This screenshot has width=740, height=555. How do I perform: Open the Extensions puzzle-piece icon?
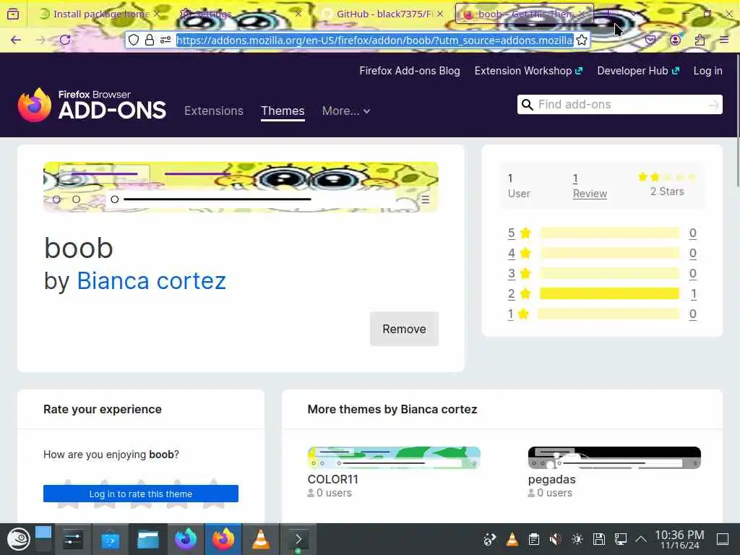click(700, 40)
